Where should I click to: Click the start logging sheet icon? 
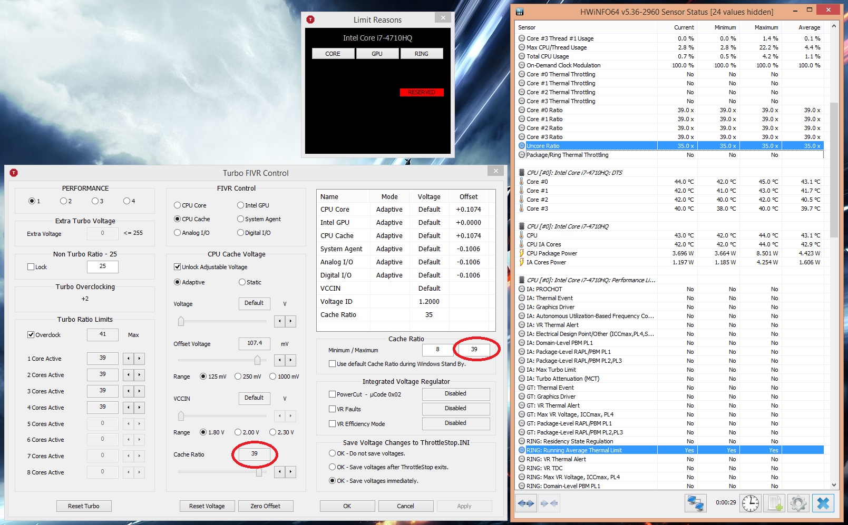coord(775,503)
